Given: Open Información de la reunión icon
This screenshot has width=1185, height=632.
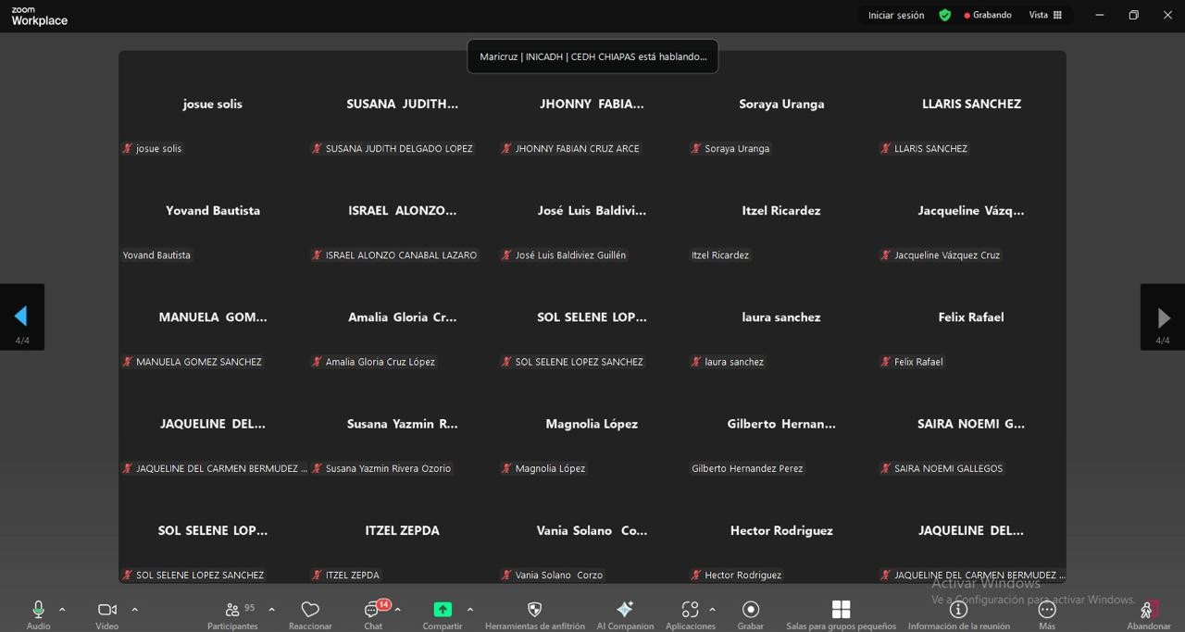Looking at the screenshot, I should (x=958, y=610).
